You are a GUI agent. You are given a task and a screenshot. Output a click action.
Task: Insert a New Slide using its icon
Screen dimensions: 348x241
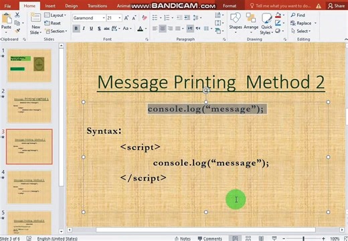click(35, 17)
